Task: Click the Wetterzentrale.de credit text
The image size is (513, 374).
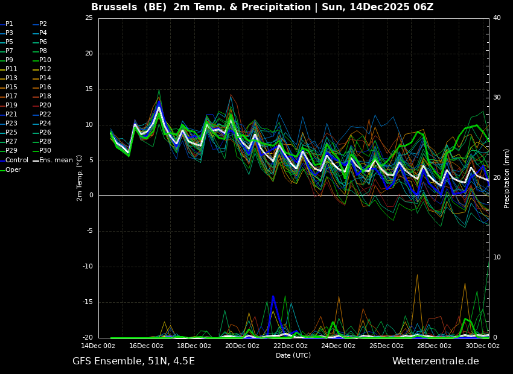Action: click(436, 361)
